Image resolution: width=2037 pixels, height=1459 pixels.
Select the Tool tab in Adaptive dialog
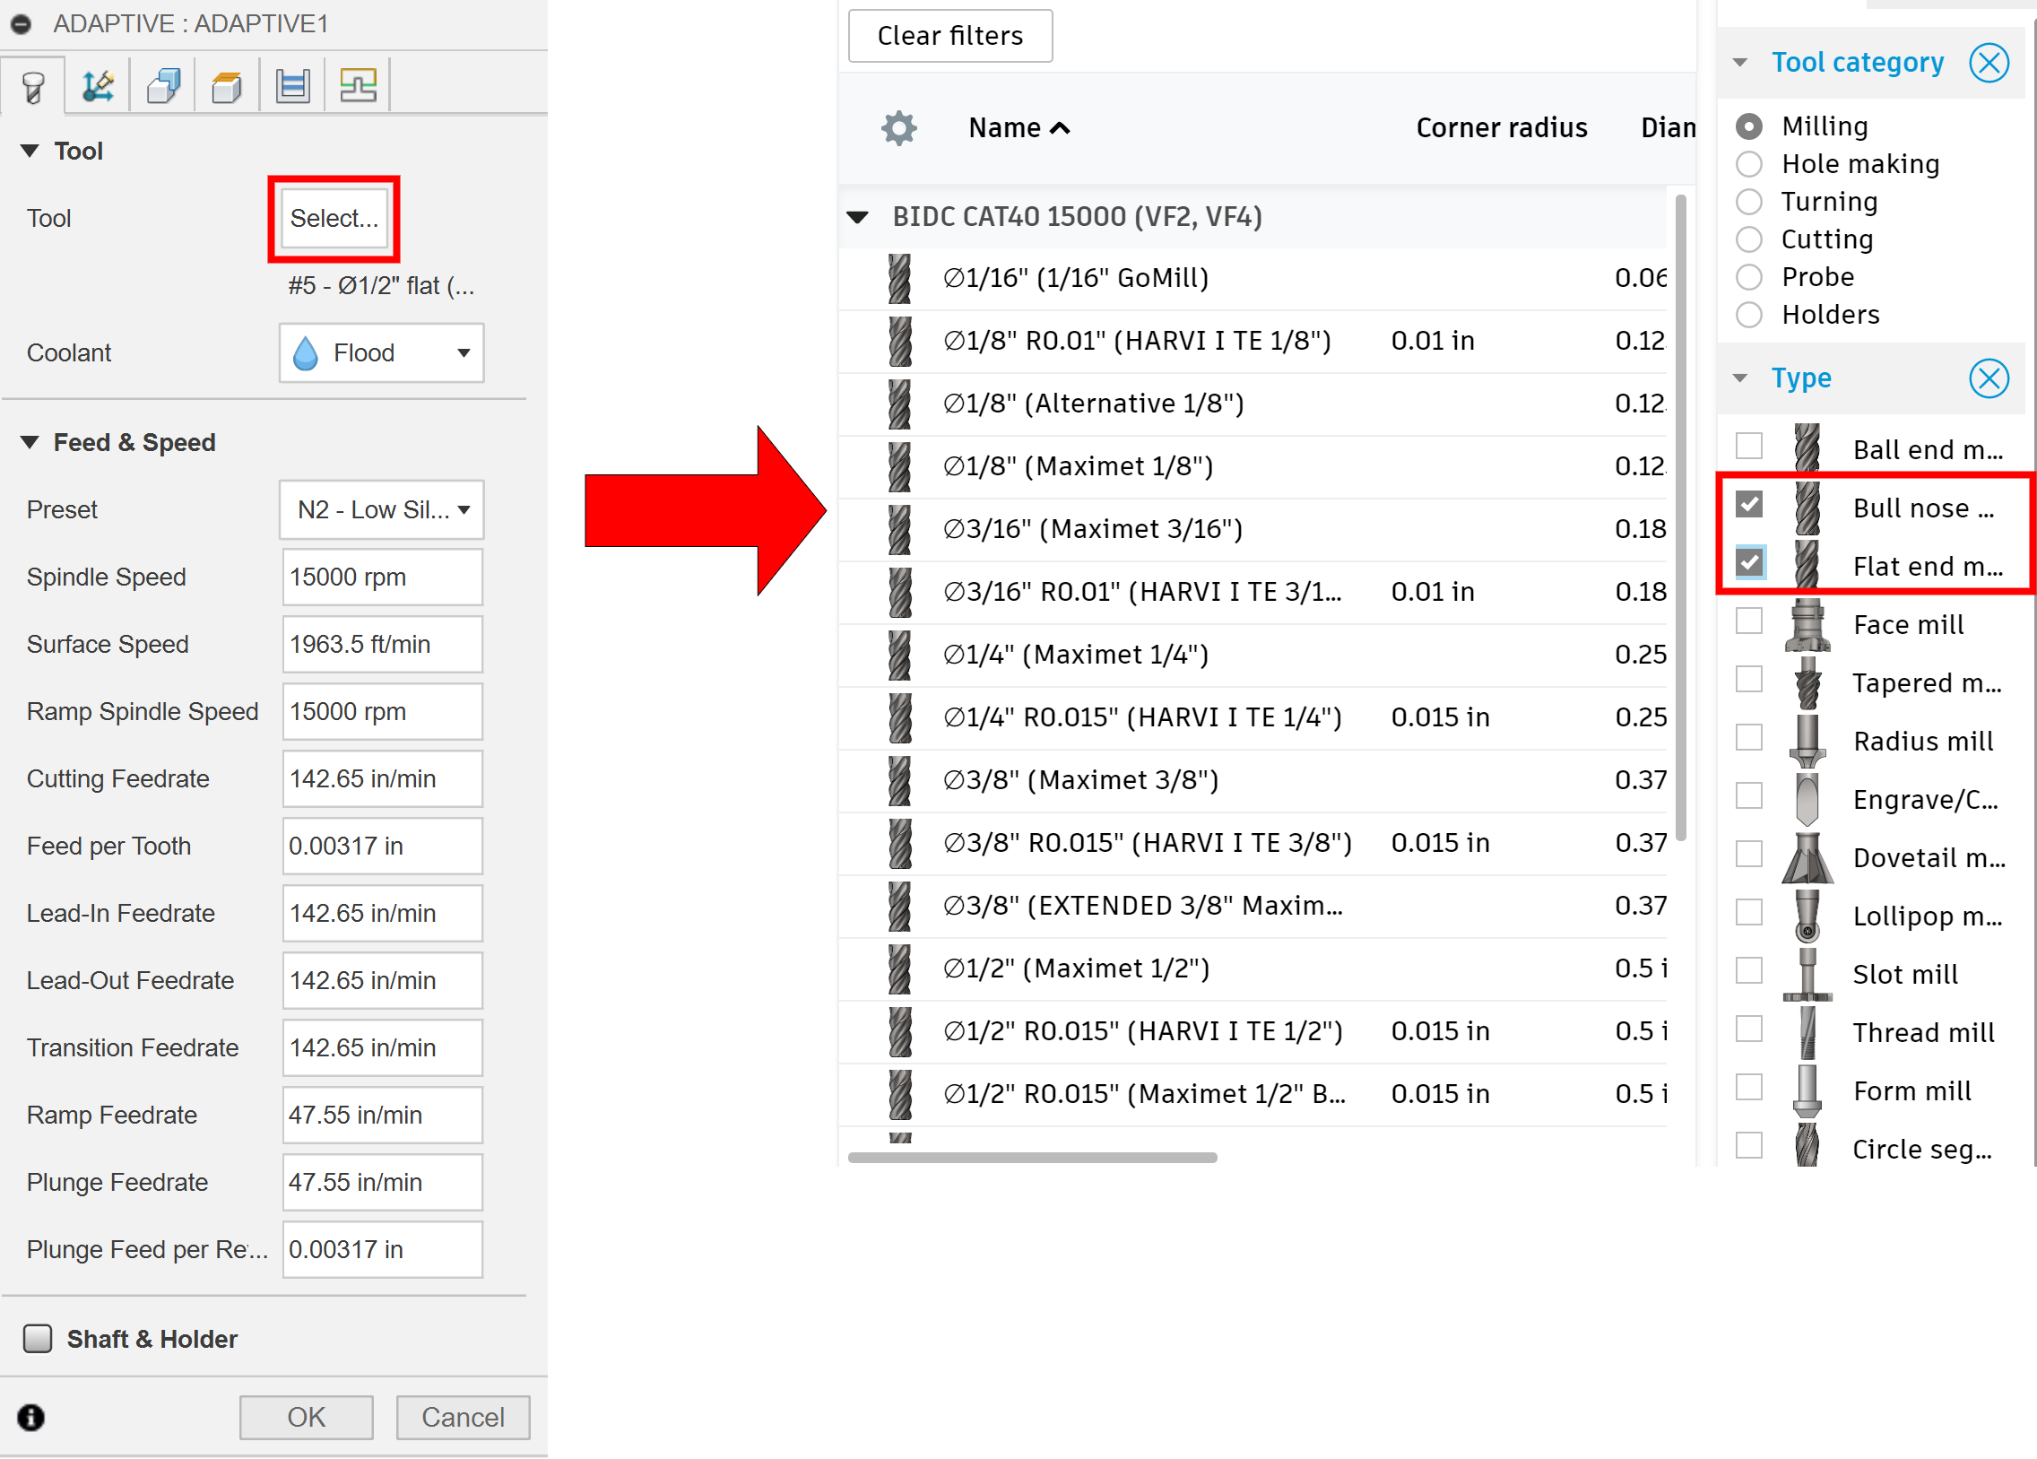click(33, 86)
